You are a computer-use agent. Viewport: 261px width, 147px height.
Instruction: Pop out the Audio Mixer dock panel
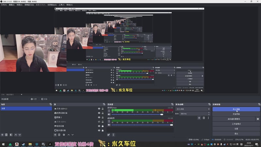point(172,104)
